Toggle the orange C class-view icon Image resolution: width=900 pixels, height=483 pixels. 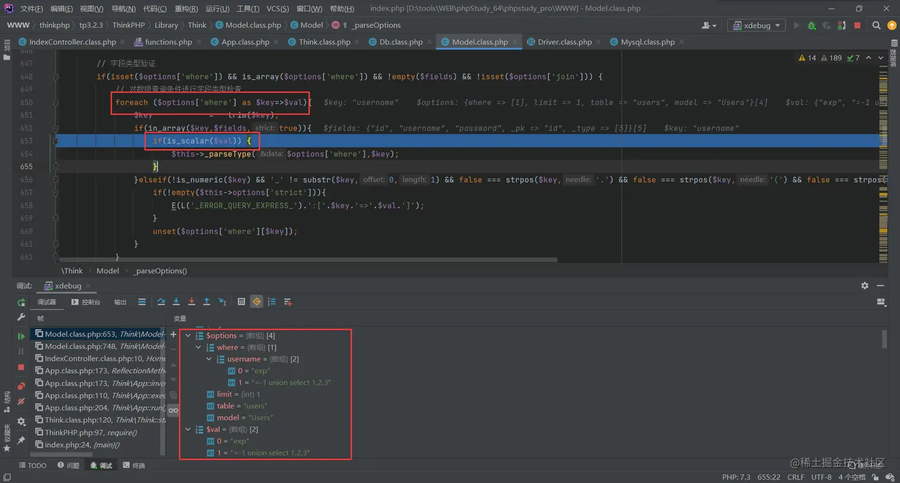click(x=257, y=302)
